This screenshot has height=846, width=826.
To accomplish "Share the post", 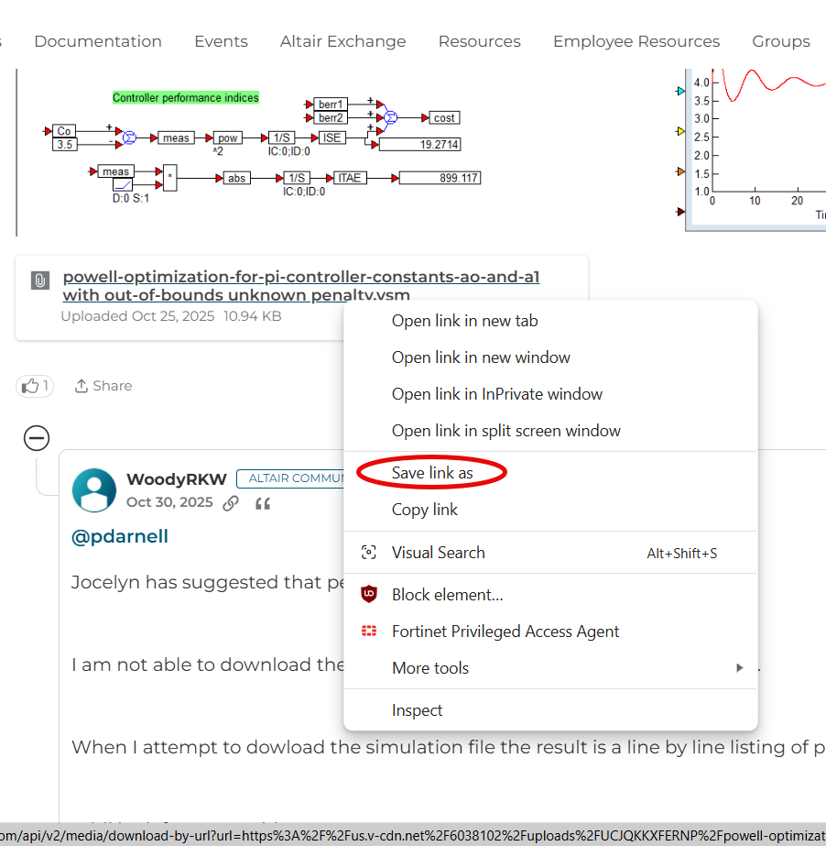I will click(x=103, y=386).
